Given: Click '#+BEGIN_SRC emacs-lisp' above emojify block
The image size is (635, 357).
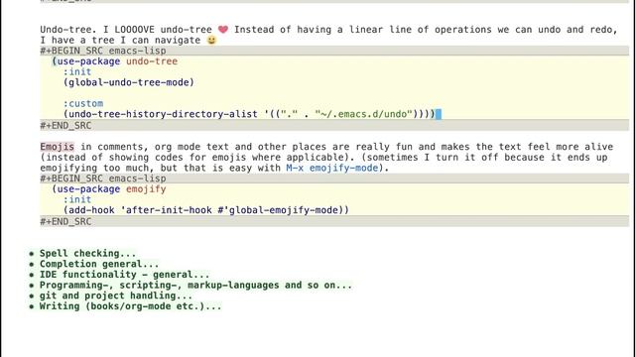Looking at the screenshot, I should 103,178.
